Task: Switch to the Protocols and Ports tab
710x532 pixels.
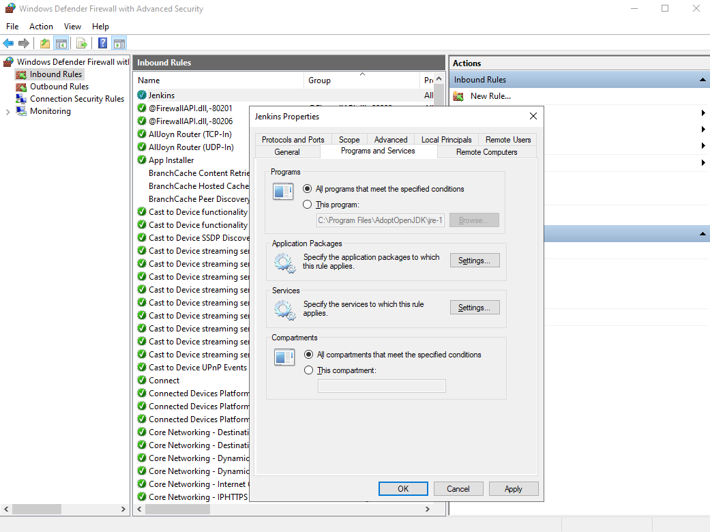Action: tap(293, 139)
